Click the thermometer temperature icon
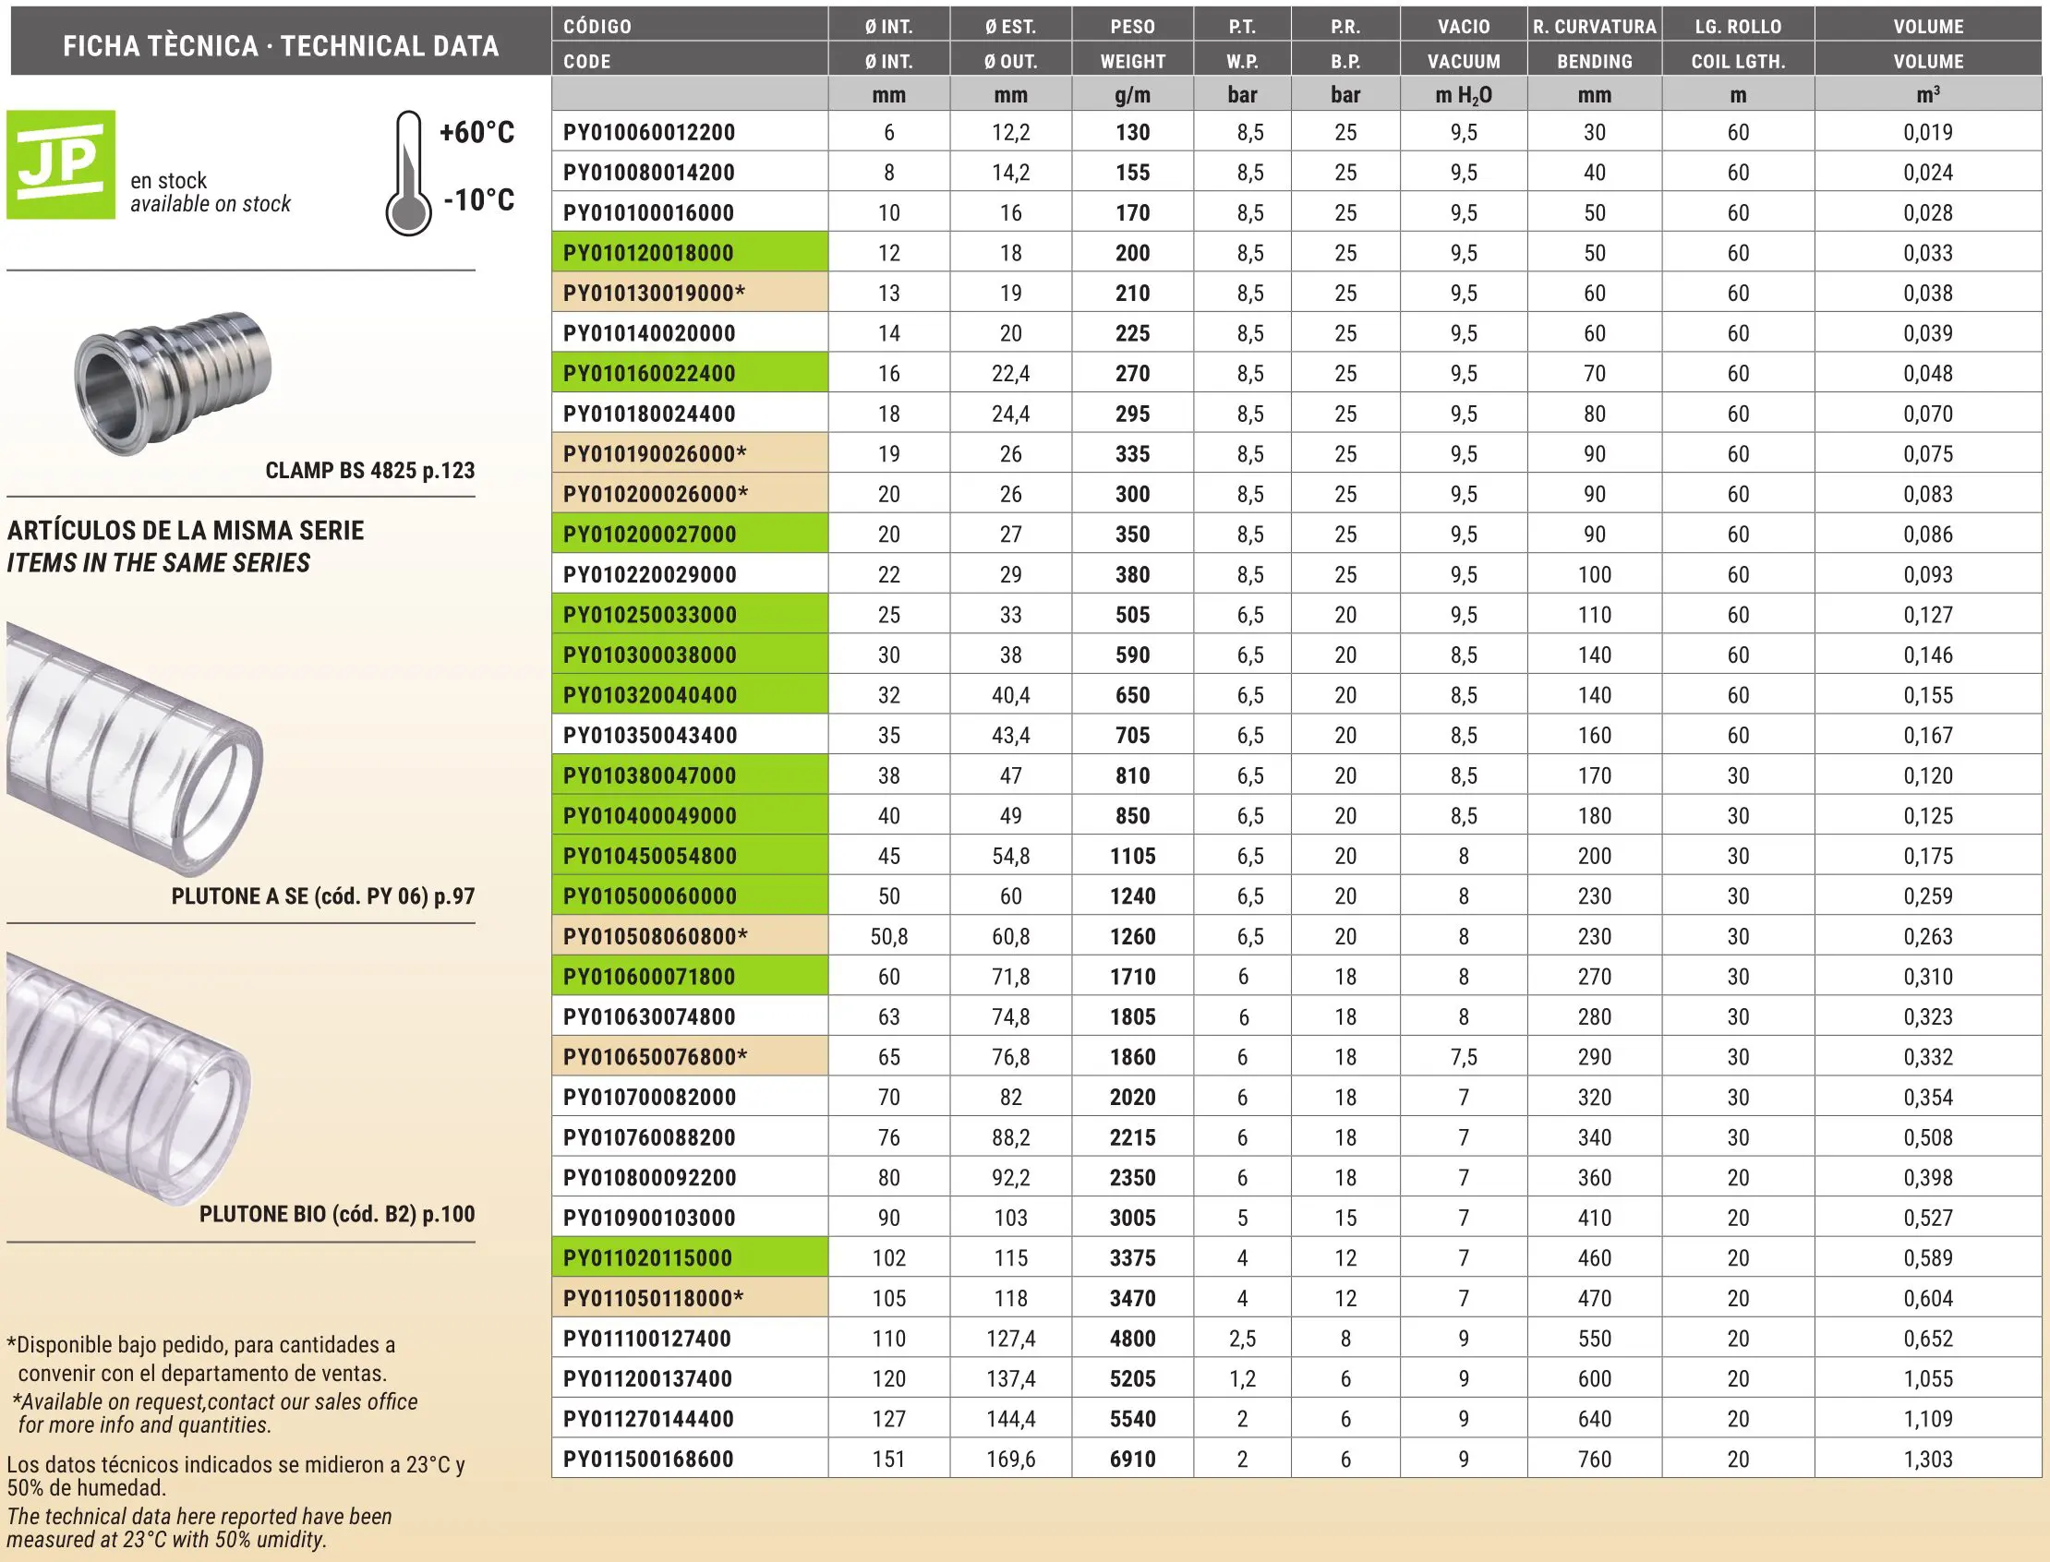The height and width of the screenshot is (1562, 2050). (408, 174)
